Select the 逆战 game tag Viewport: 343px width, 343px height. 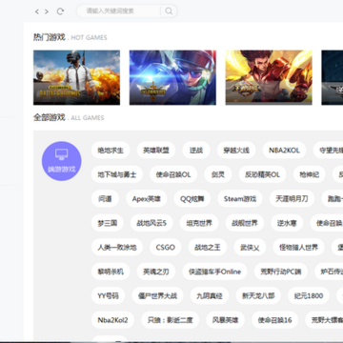[196, 151]
